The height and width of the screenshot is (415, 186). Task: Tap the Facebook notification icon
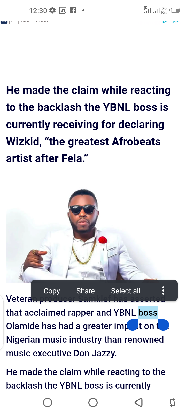[x=73, y=10]
